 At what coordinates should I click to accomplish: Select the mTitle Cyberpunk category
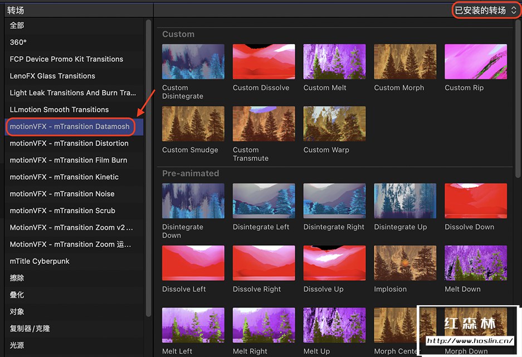(x=40, y=261)
